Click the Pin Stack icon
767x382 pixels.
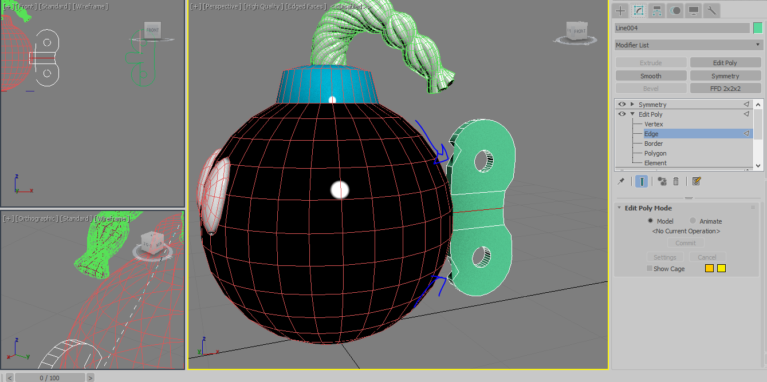621,181
